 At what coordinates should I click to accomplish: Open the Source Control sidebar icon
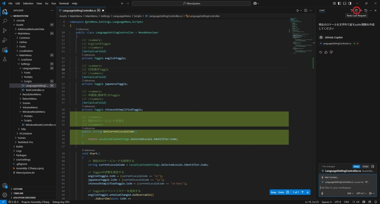4,31
